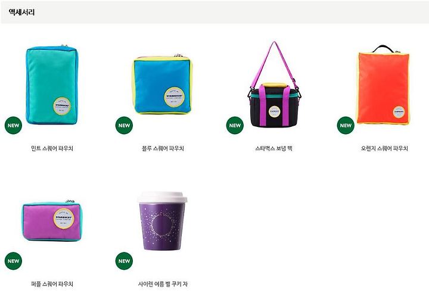The width and height of the screenshot is (429, 302).
Task: Select the purple square pouch image
Action: (x=52, y=221)
